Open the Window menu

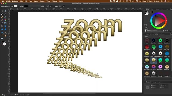click(55, 1)
